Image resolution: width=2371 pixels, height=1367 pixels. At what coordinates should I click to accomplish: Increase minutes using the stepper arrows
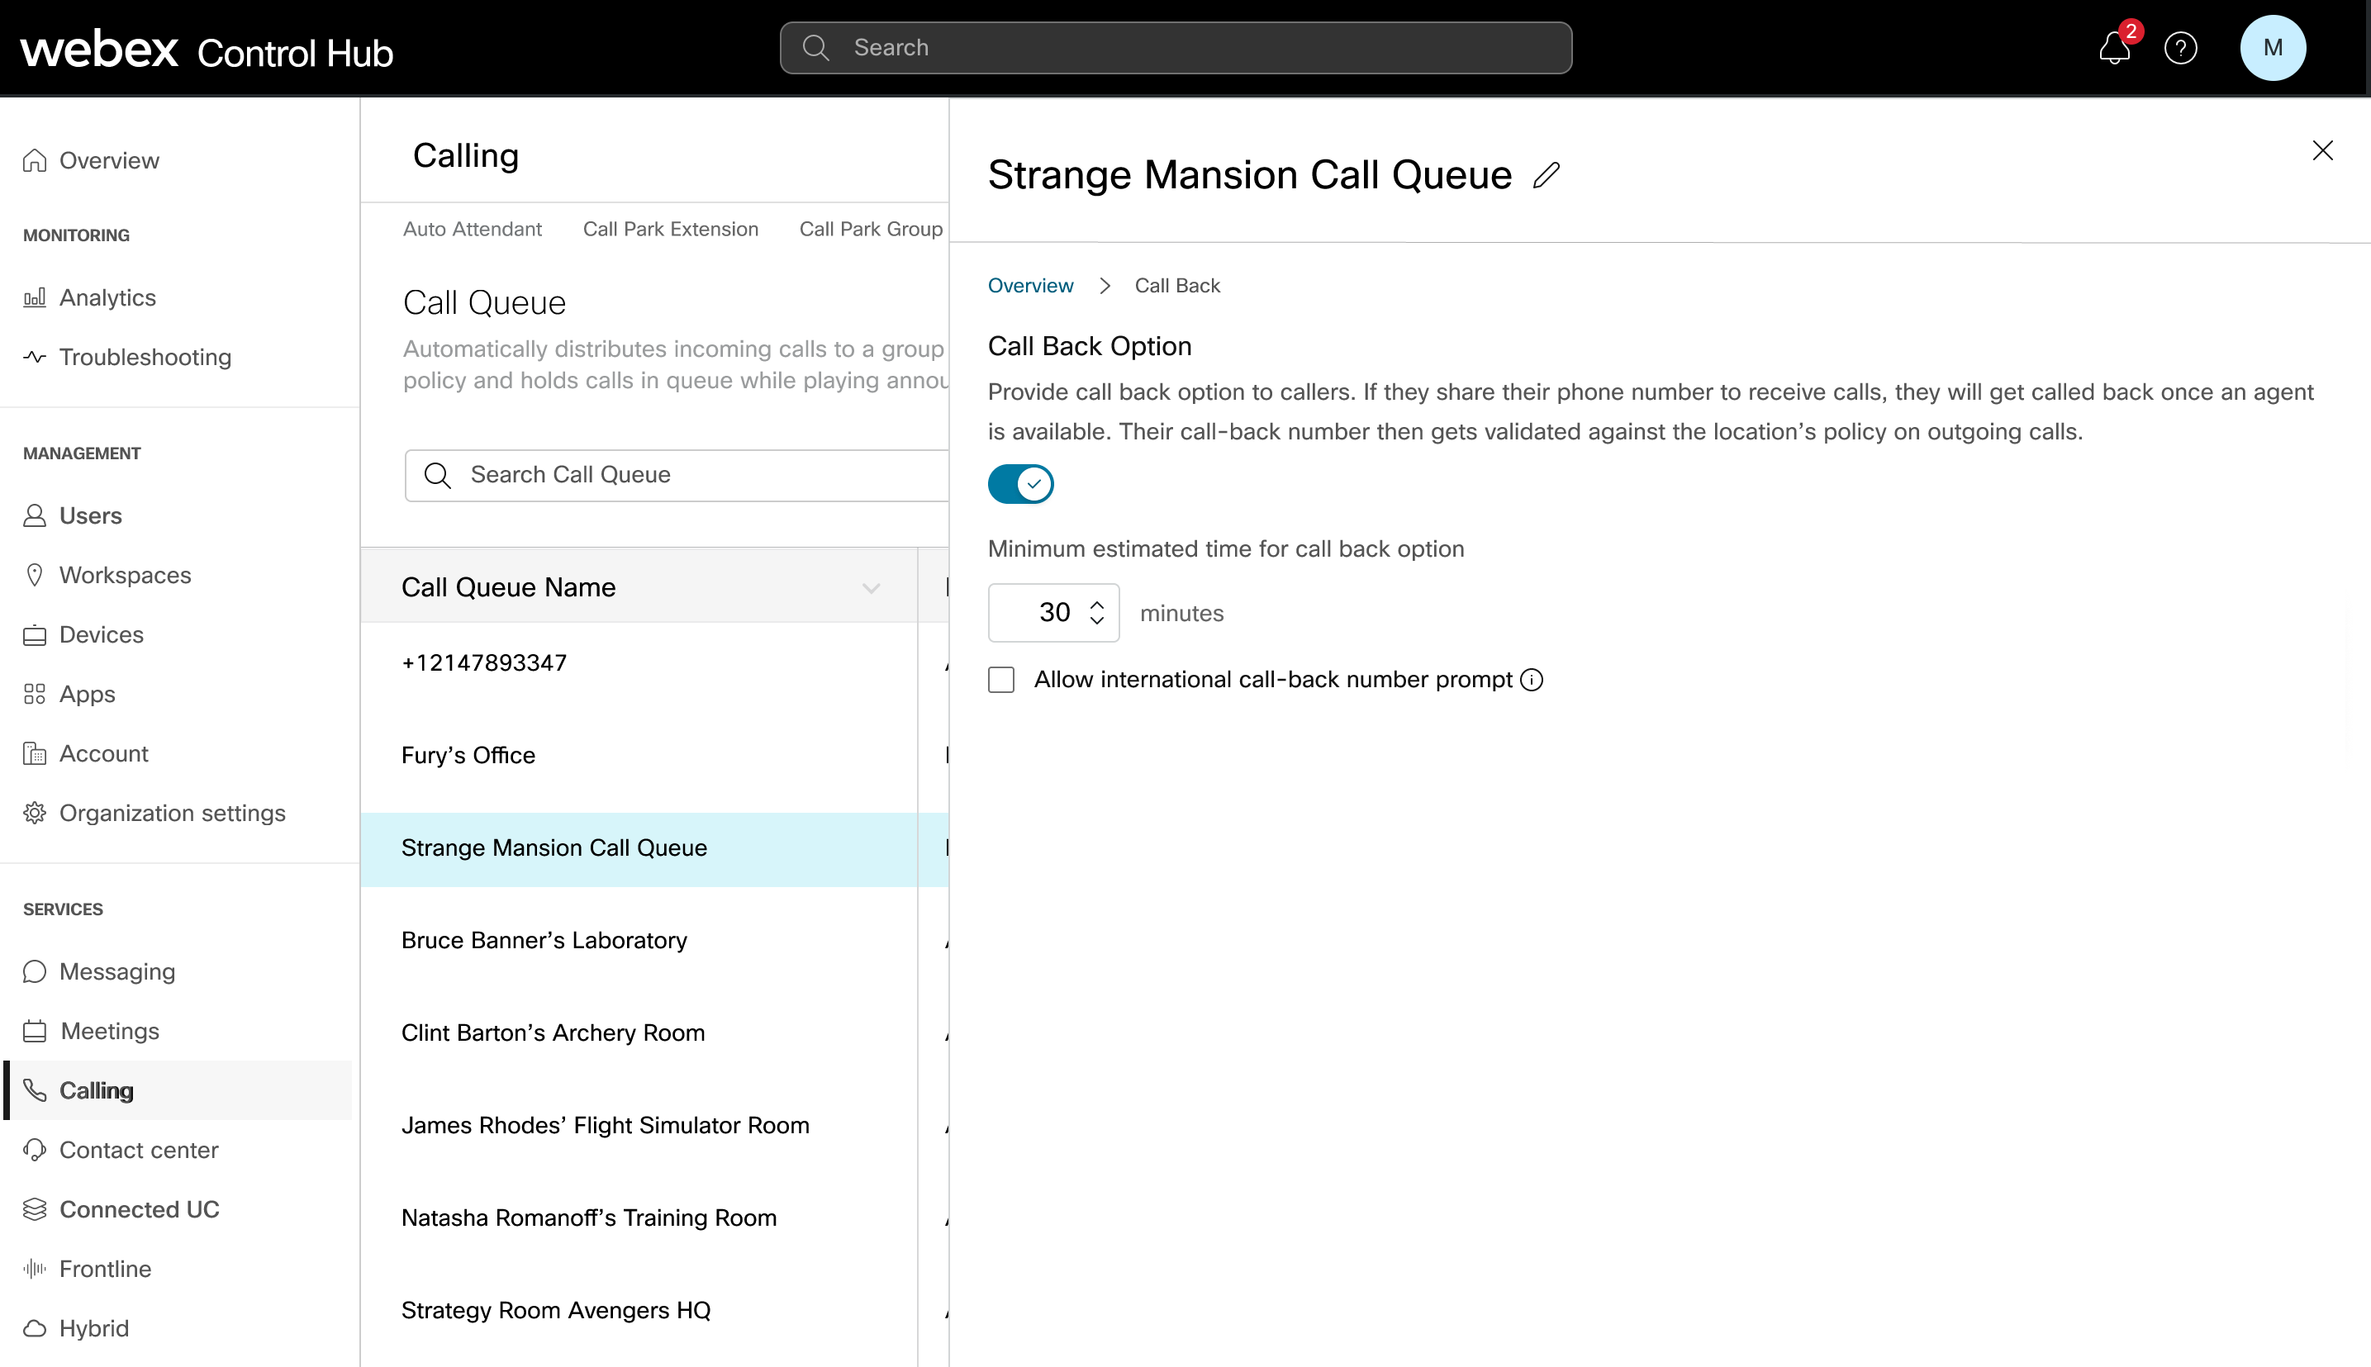coord(1097,605)
